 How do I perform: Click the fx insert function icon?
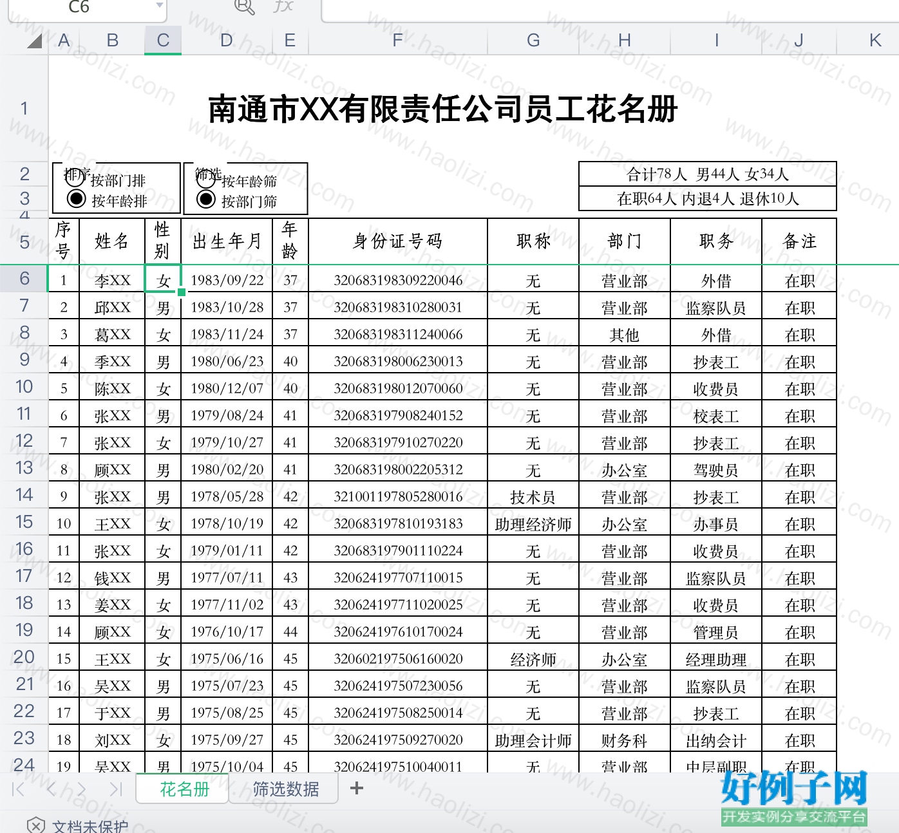point(283,6)
